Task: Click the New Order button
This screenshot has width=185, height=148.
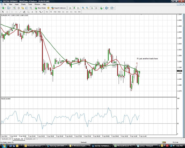Action: pos(40,8)
